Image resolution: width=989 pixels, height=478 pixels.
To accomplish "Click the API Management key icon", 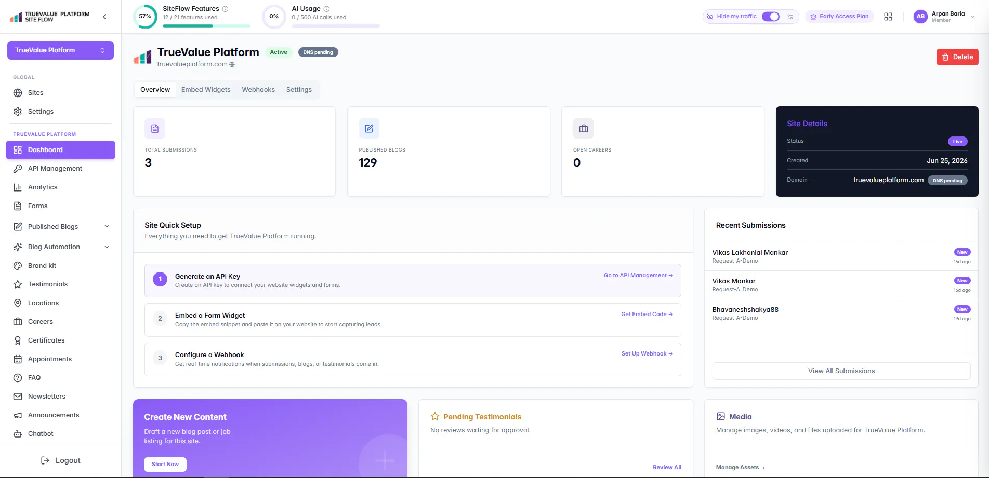I will point(18,169).
